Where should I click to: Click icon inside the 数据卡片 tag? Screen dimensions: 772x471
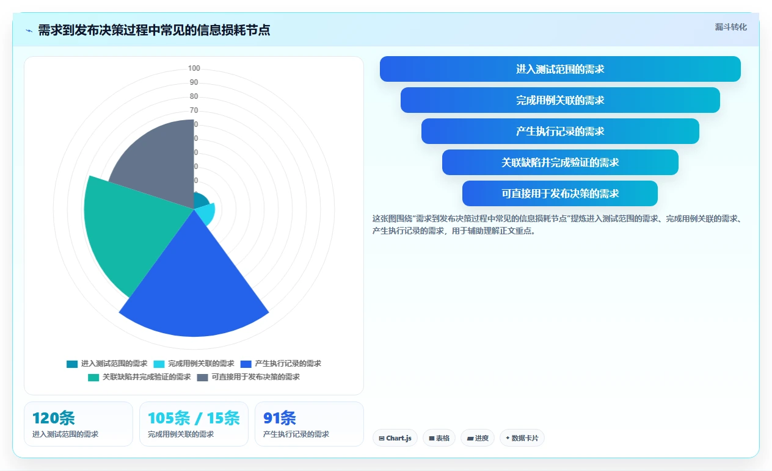point(508,438)
